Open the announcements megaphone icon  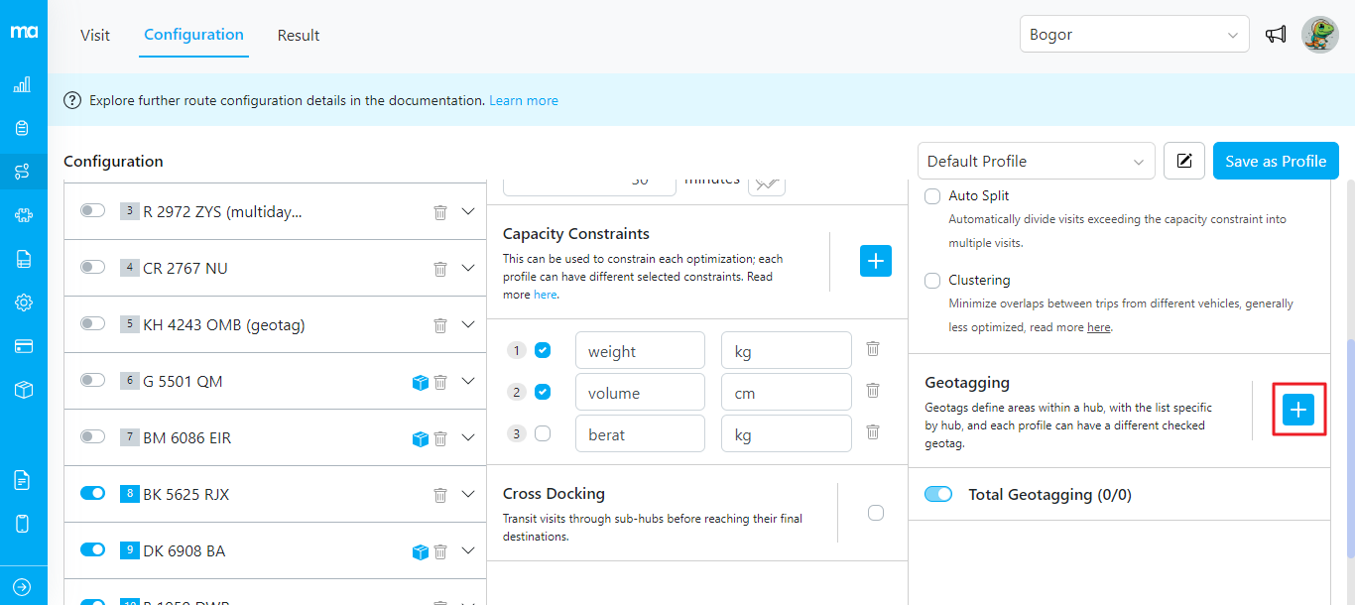click(x=1276, y=35)
